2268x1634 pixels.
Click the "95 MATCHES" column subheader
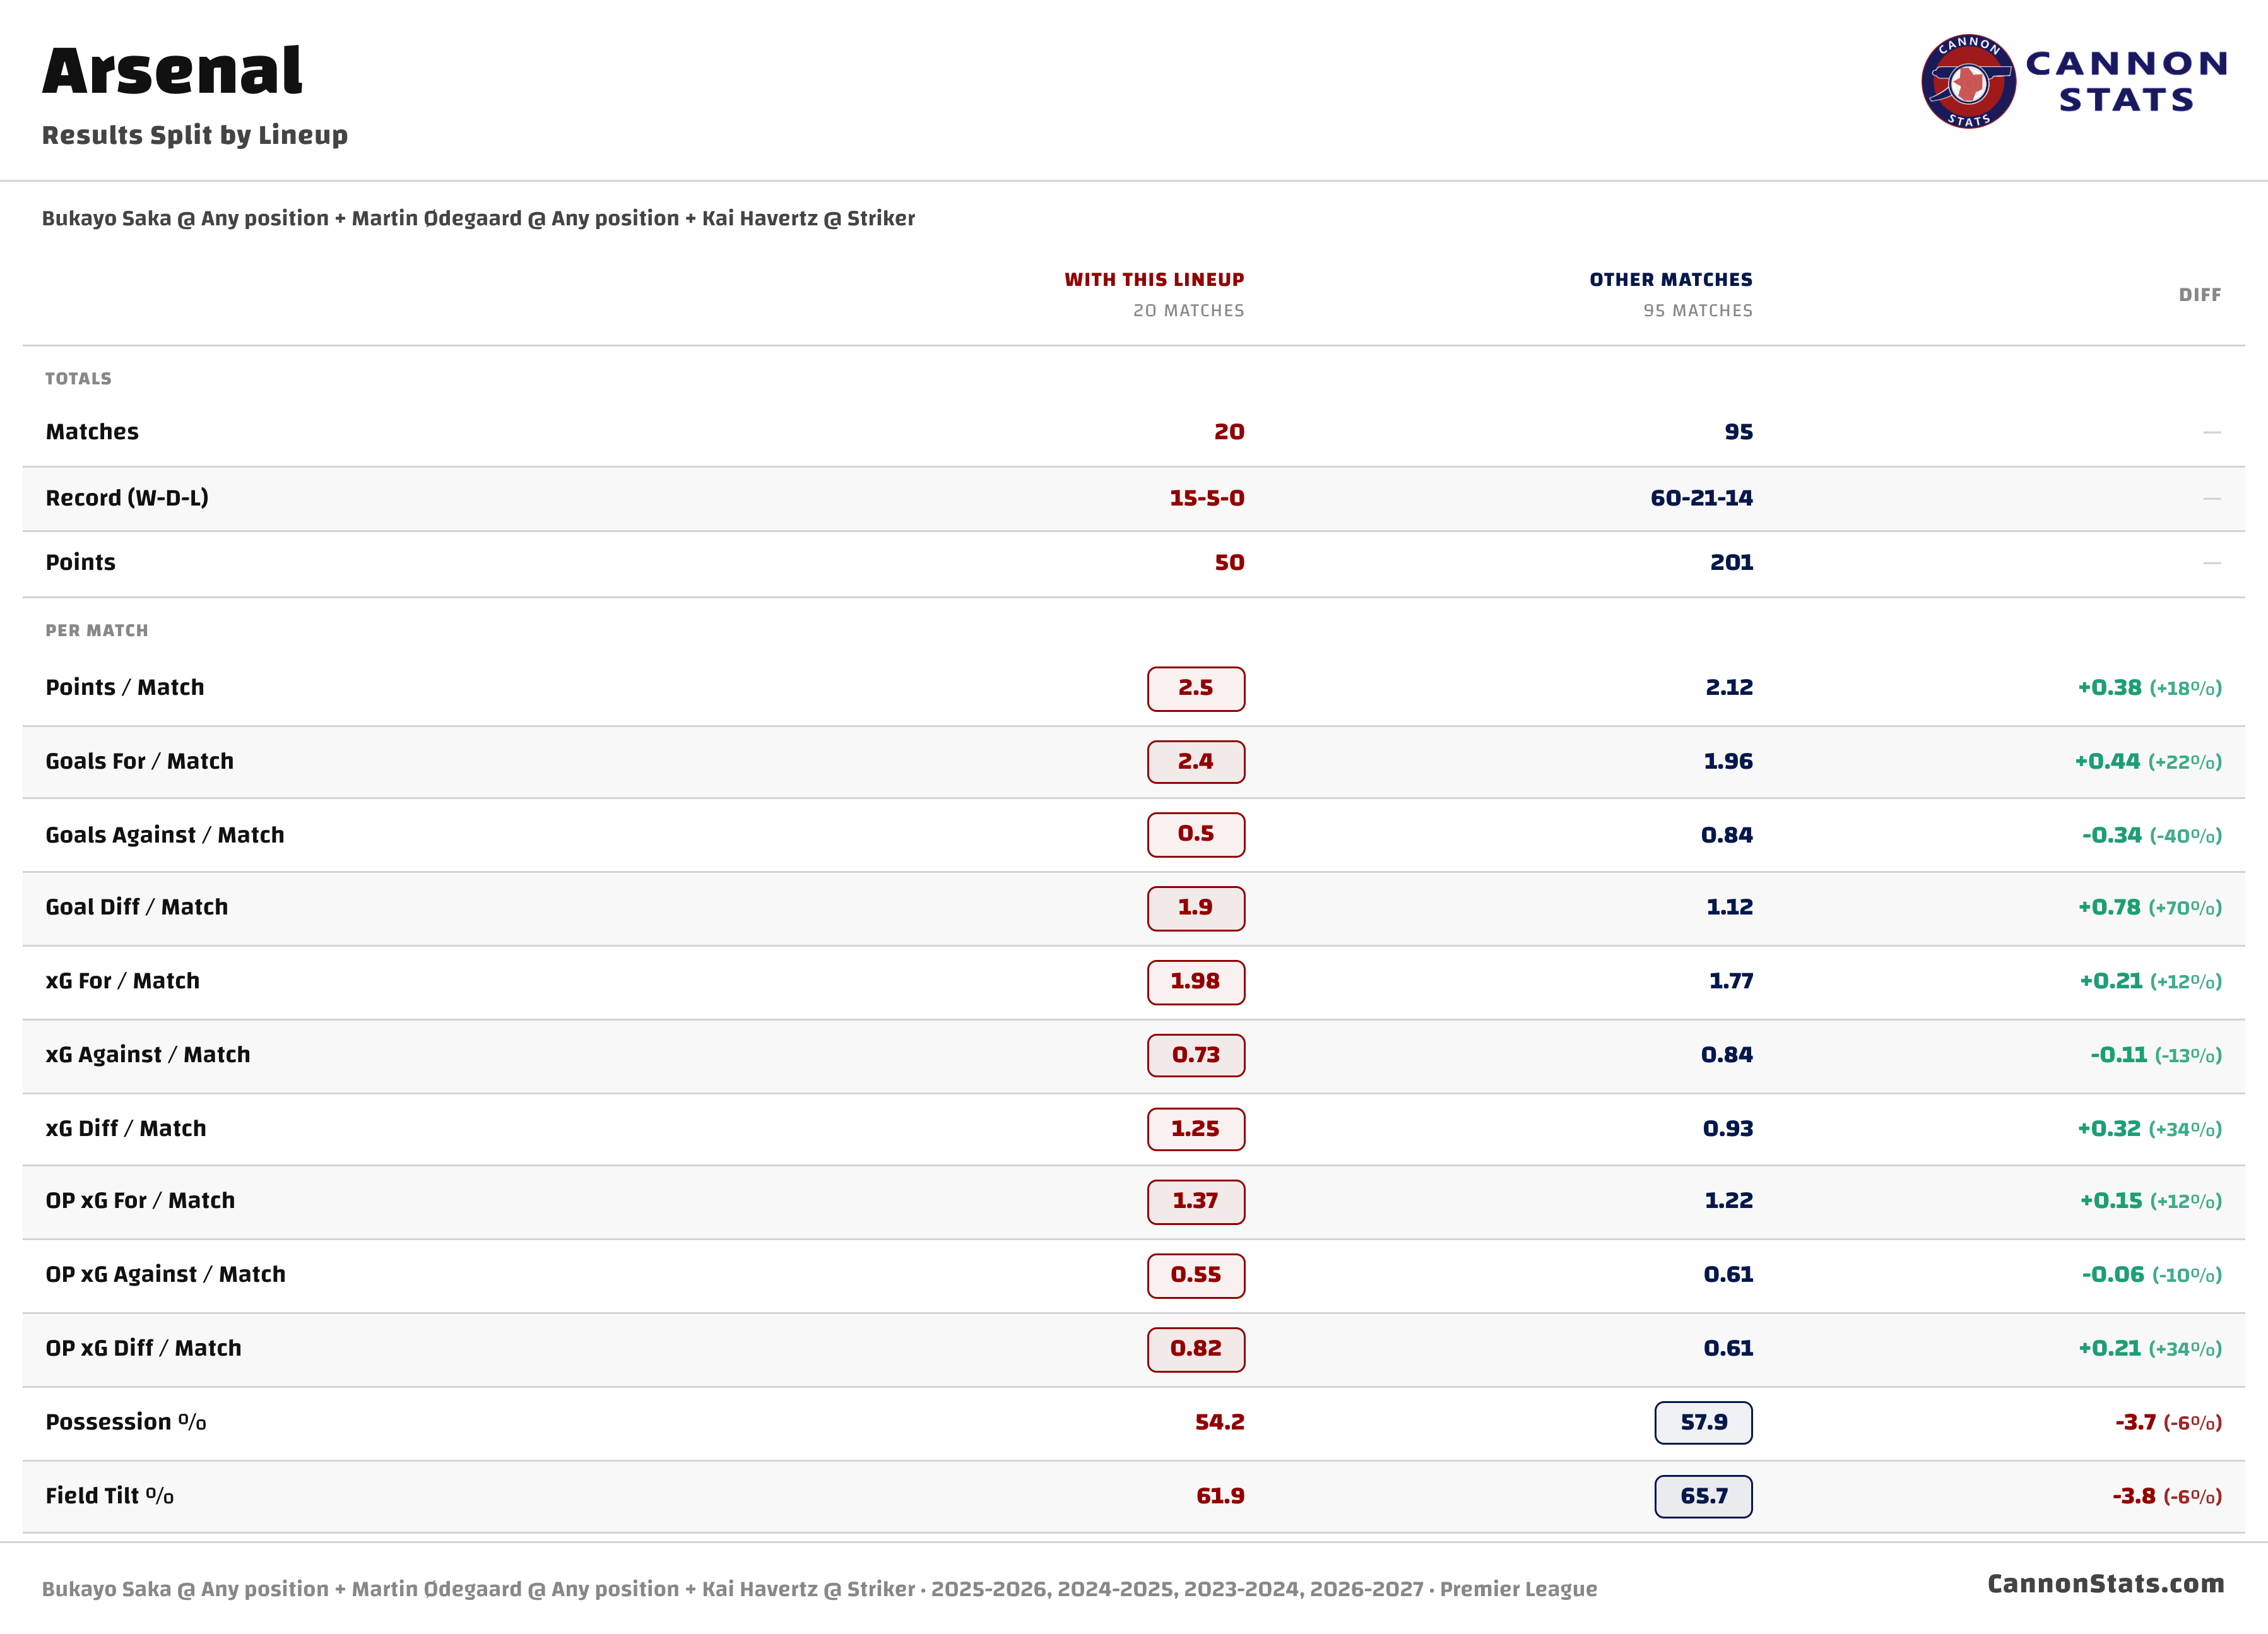click(x=1698, y=311)
